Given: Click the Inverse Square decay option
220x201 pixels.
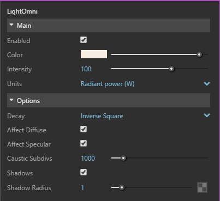Looking at the screenshot, I should point(102,116).
